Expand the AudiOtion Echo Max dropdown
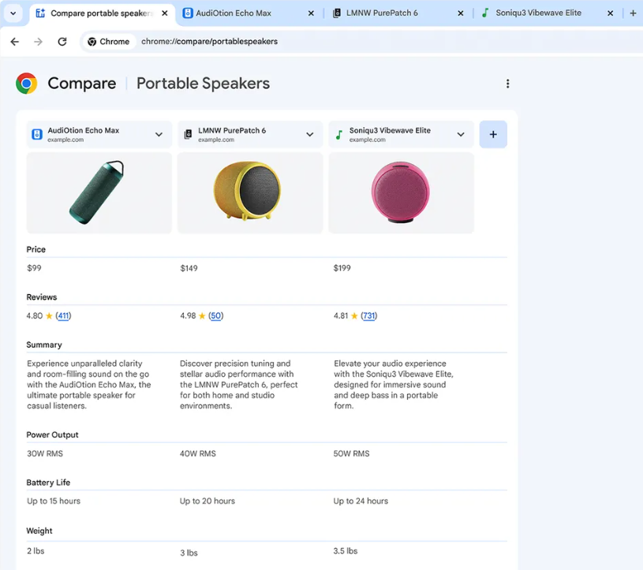Screen dimensions: 643x570 coord(159,135)
